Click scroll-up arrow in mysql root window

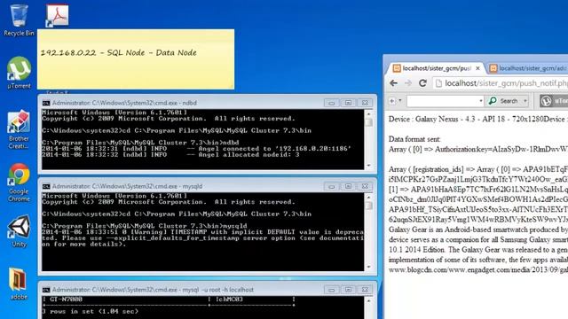click(x=369, y=300)
